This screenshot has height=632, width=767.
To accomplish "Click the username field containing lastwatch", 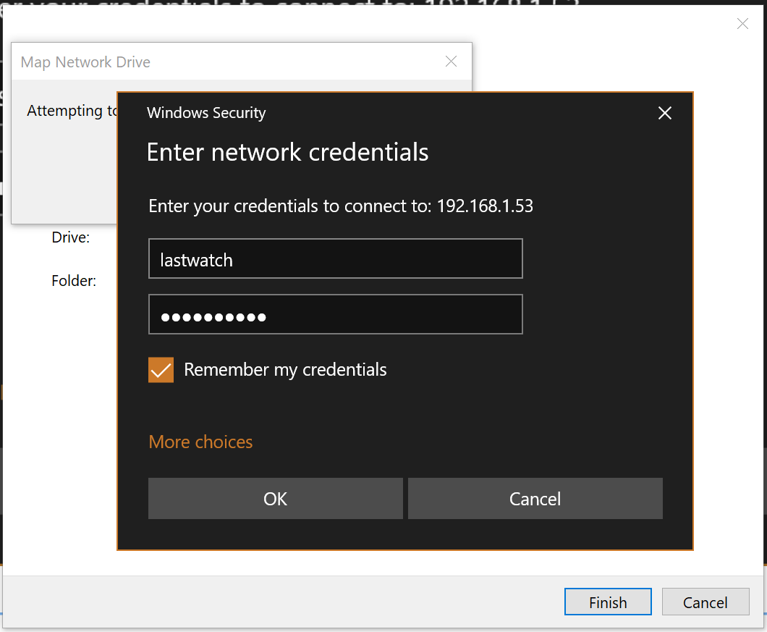I will [336, 258].
